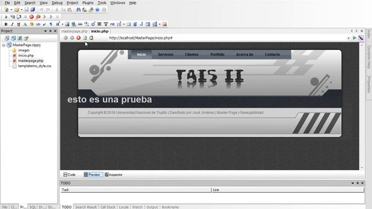Open the Dynamic Help side tab
The height and width of the screenshot is (209, 372).
[369, 57]
